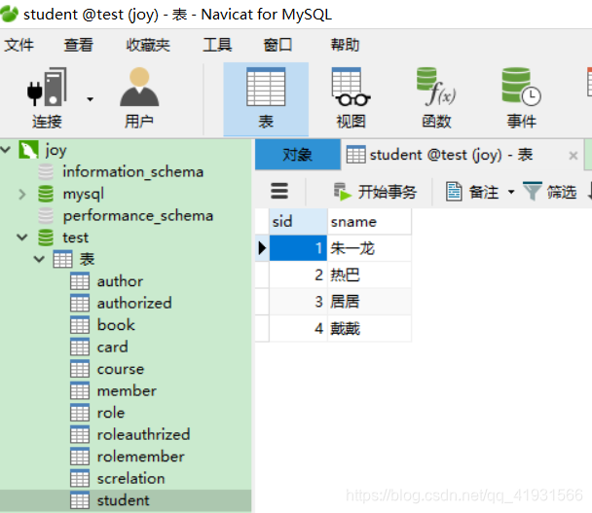Select the cell with sid 4
Screen dimensions: 592x513
pyautogui.click(x=298, y=329)
